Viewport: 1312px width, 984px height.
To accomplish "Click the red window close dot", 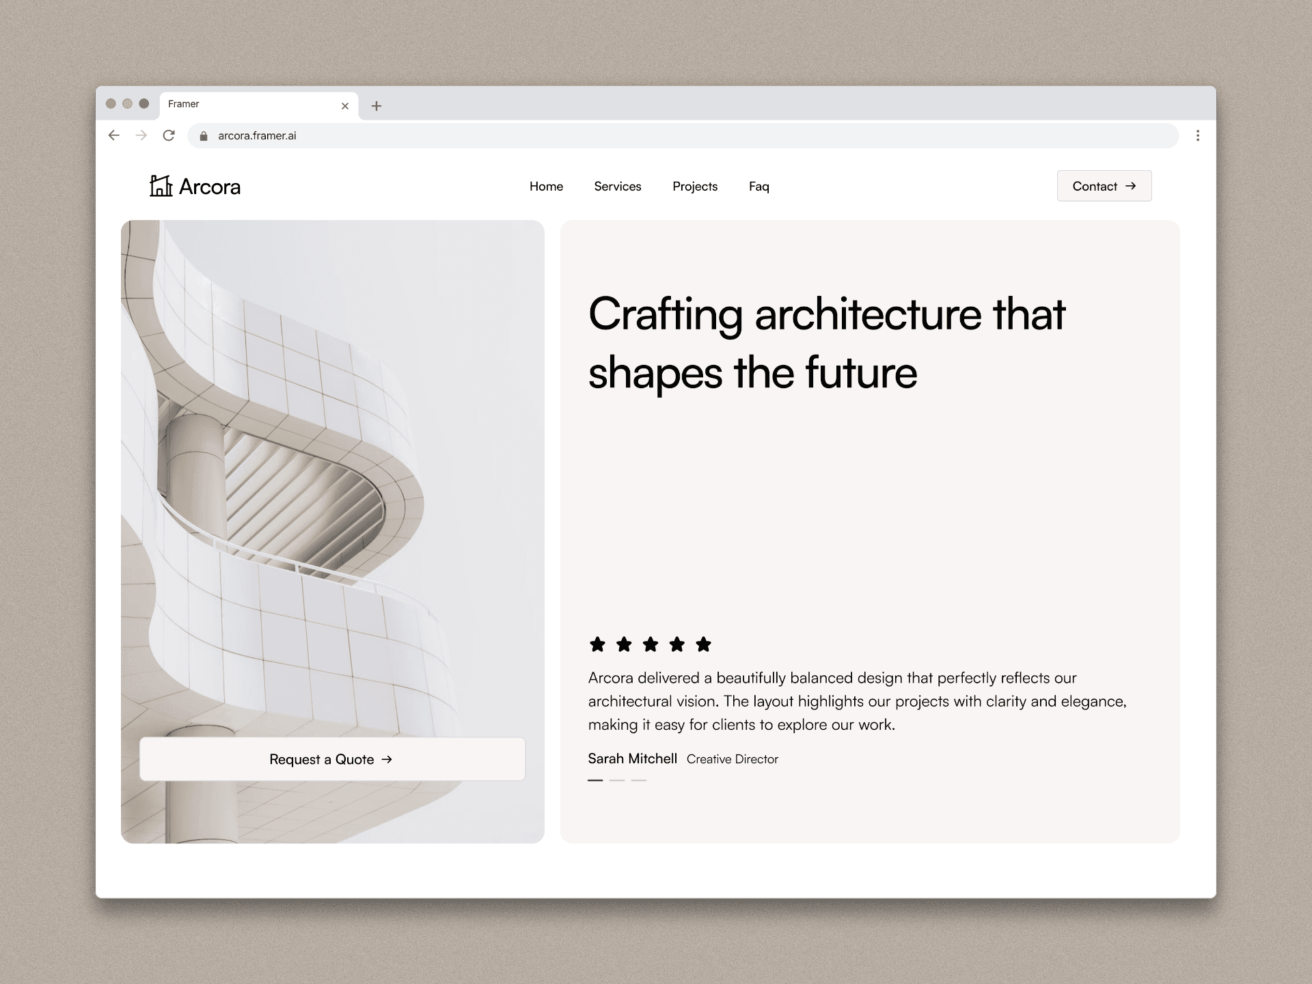I will (111, 103).
